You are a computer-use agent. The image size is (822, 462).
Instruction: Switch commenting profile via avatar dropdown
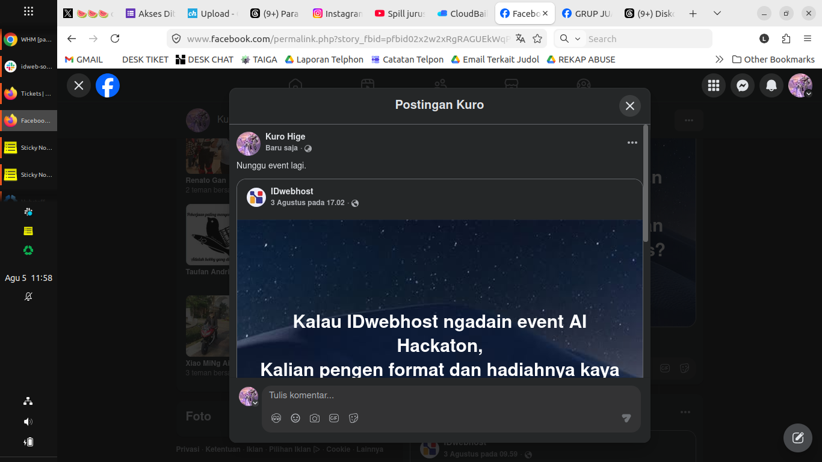(x=249, y=396)
